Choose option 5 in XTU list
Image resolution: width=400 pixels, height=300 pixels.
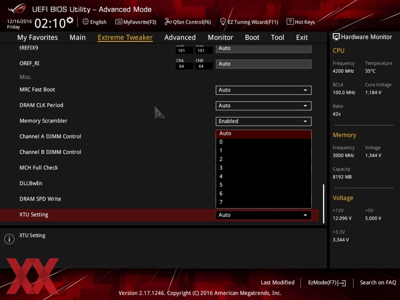coord(264,185)
